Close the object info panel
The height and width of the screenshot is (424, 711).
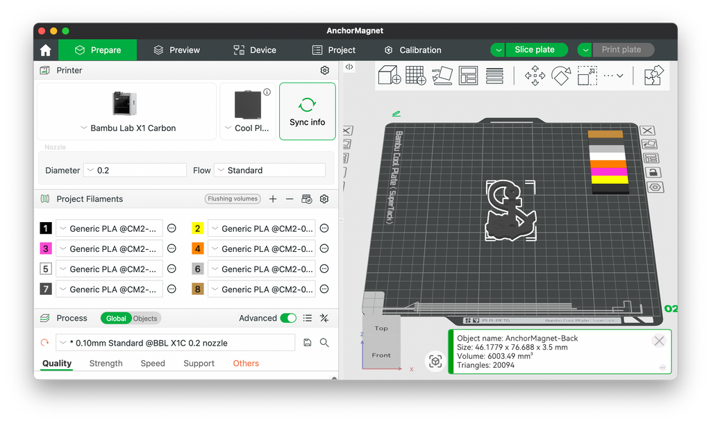pos(659,341)
